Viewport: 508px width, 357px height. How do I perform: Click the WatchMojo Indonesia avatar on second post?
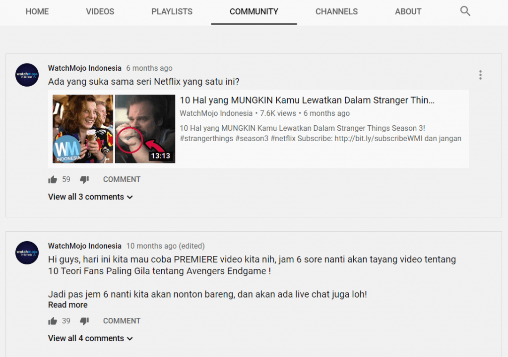point(27,253)
